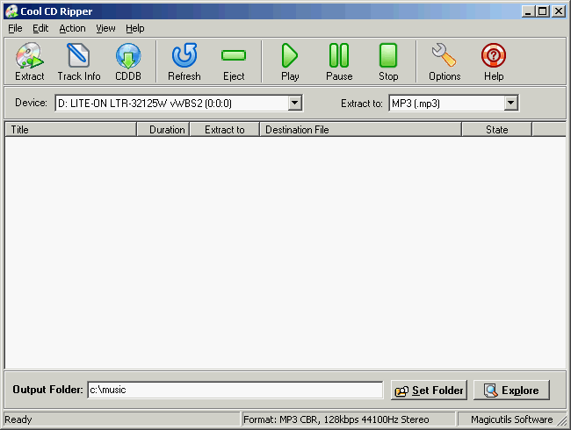Sort by Title column header
The width and height of the screenshot is (571, 430).
70,130
